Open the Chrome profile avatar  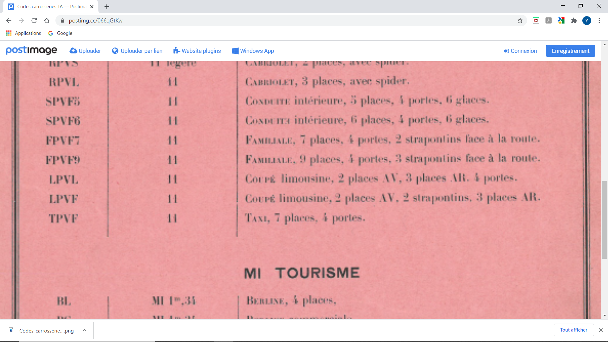pos(586,21)
